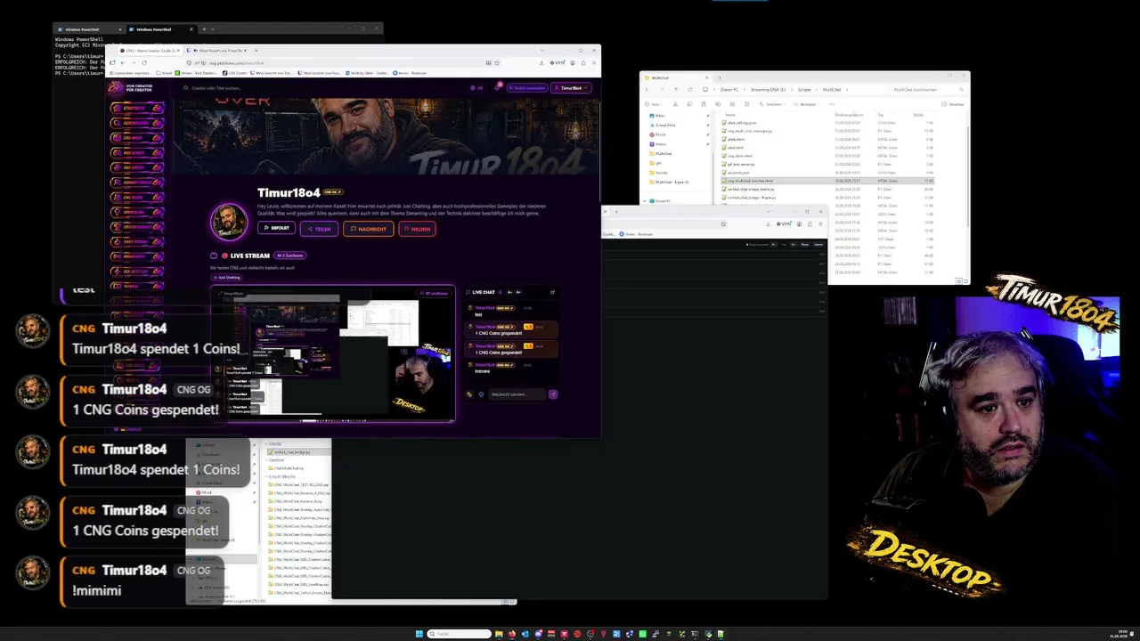Image resolution: width=1140 pixels, height=641 pixels.
Task: Open the account icon in the Restream browser
Action: tap(797, 223)
